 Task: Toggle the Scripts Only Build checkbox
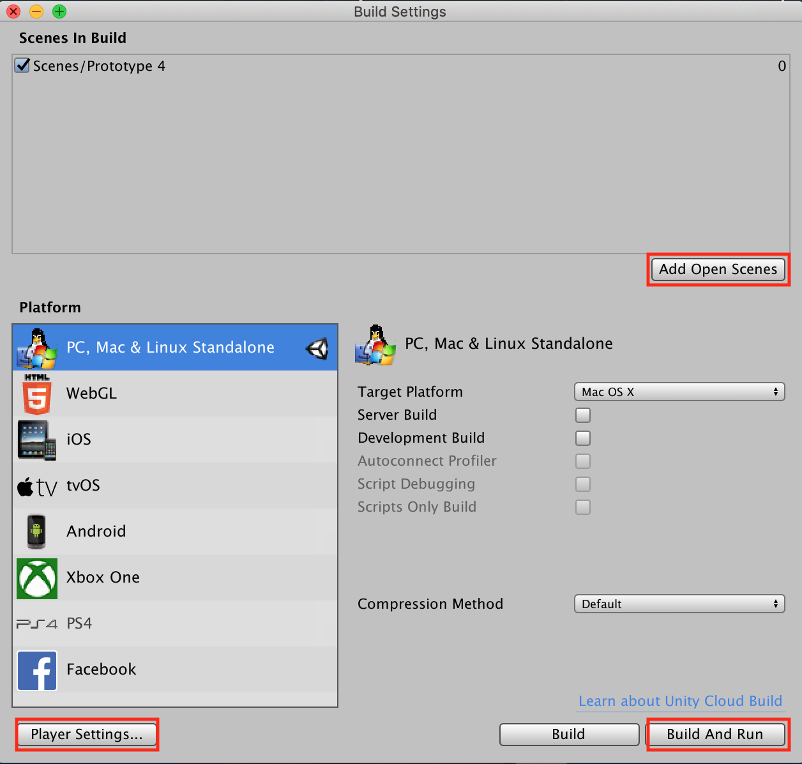click(583, 507)
